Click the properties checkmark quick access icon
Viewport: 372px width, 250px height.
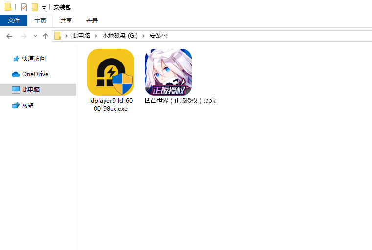pyautogui.click(x=23, y=7)
